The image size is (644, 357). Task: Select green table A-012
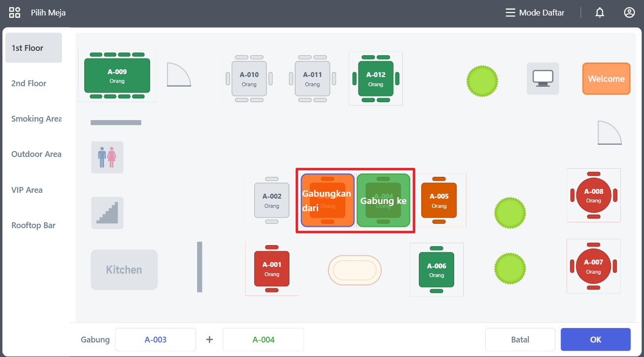pyautogui.click(x=376, y=78)
